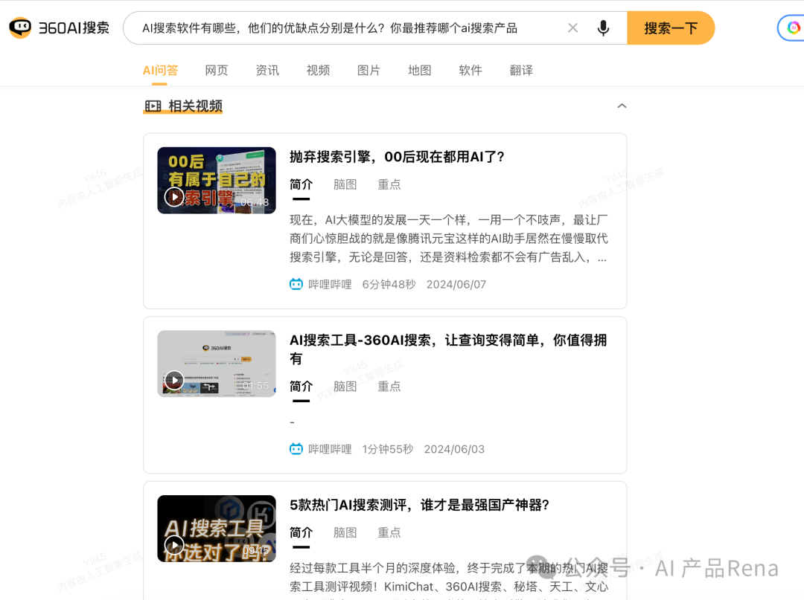
Task: Select 重点 tab under the 抛弃搜索引擎 video
Action: click(389, 184)
